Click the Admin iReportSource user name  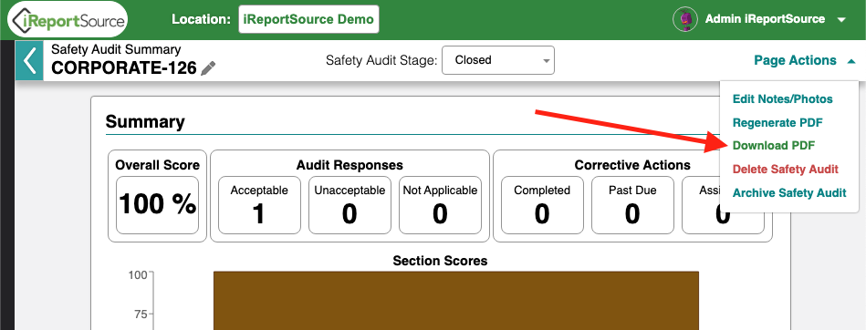click(765, 19)
